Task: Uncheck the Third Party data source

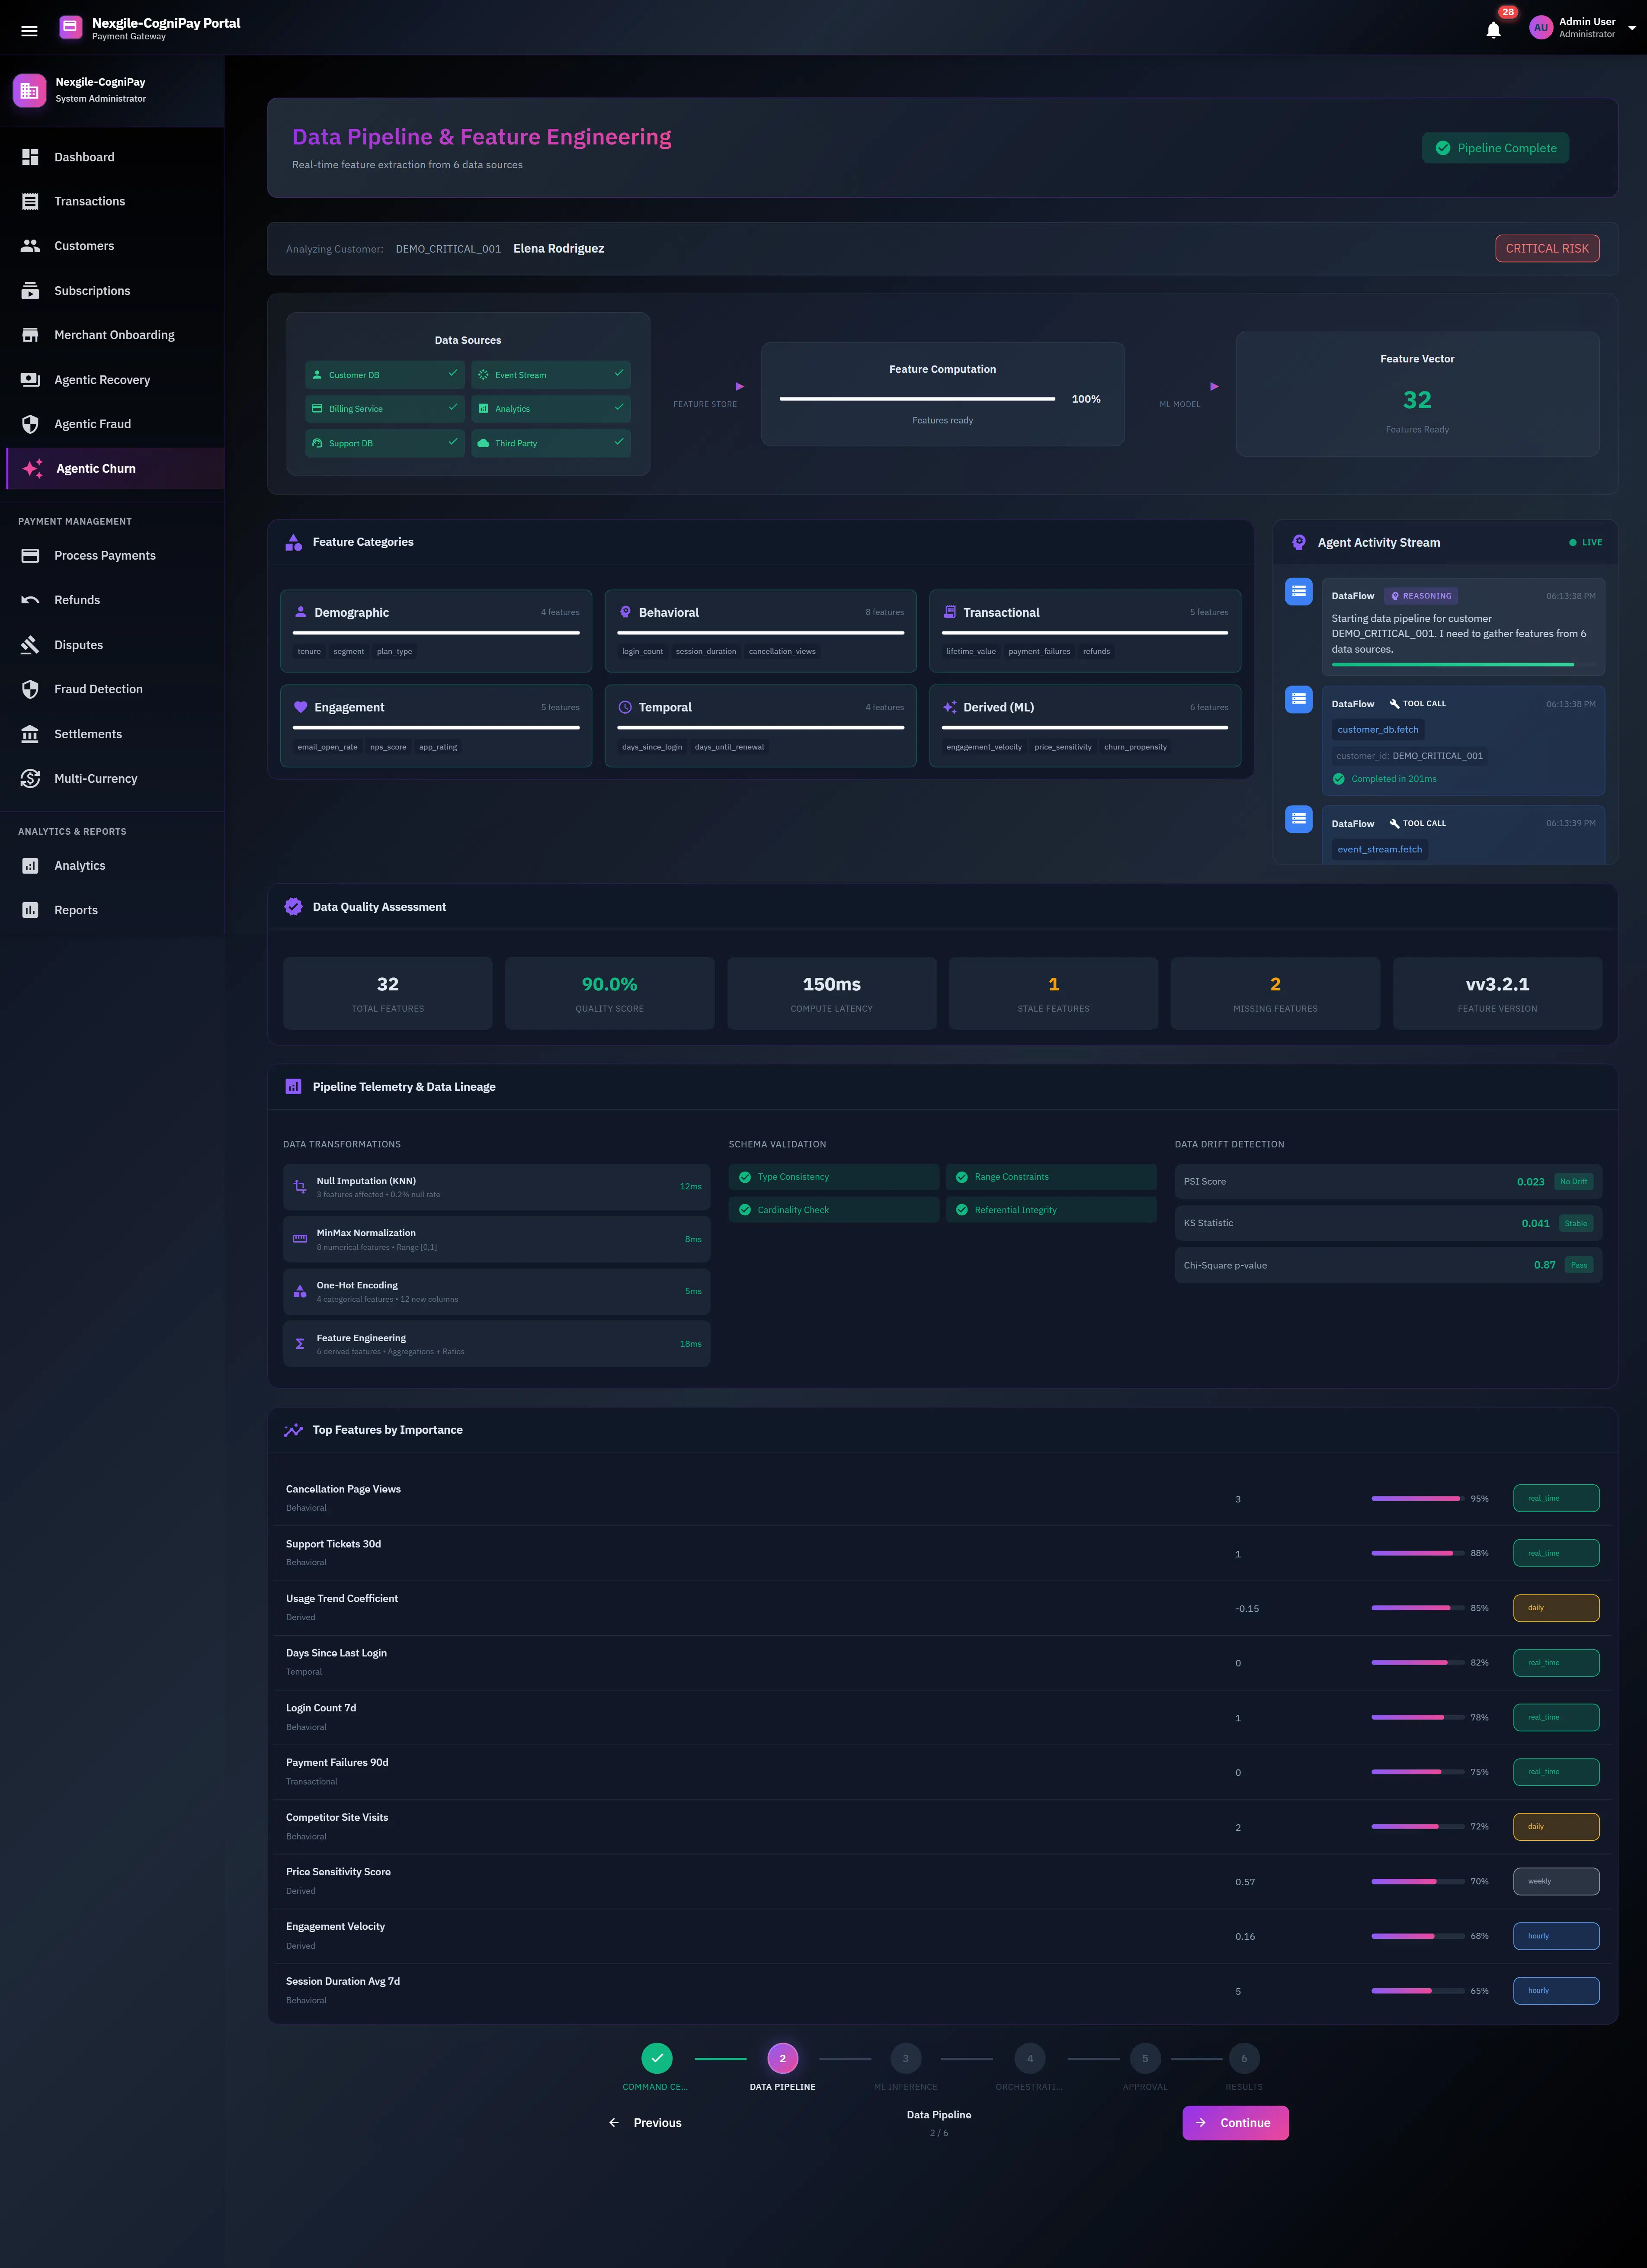Action: click(618, 443)
